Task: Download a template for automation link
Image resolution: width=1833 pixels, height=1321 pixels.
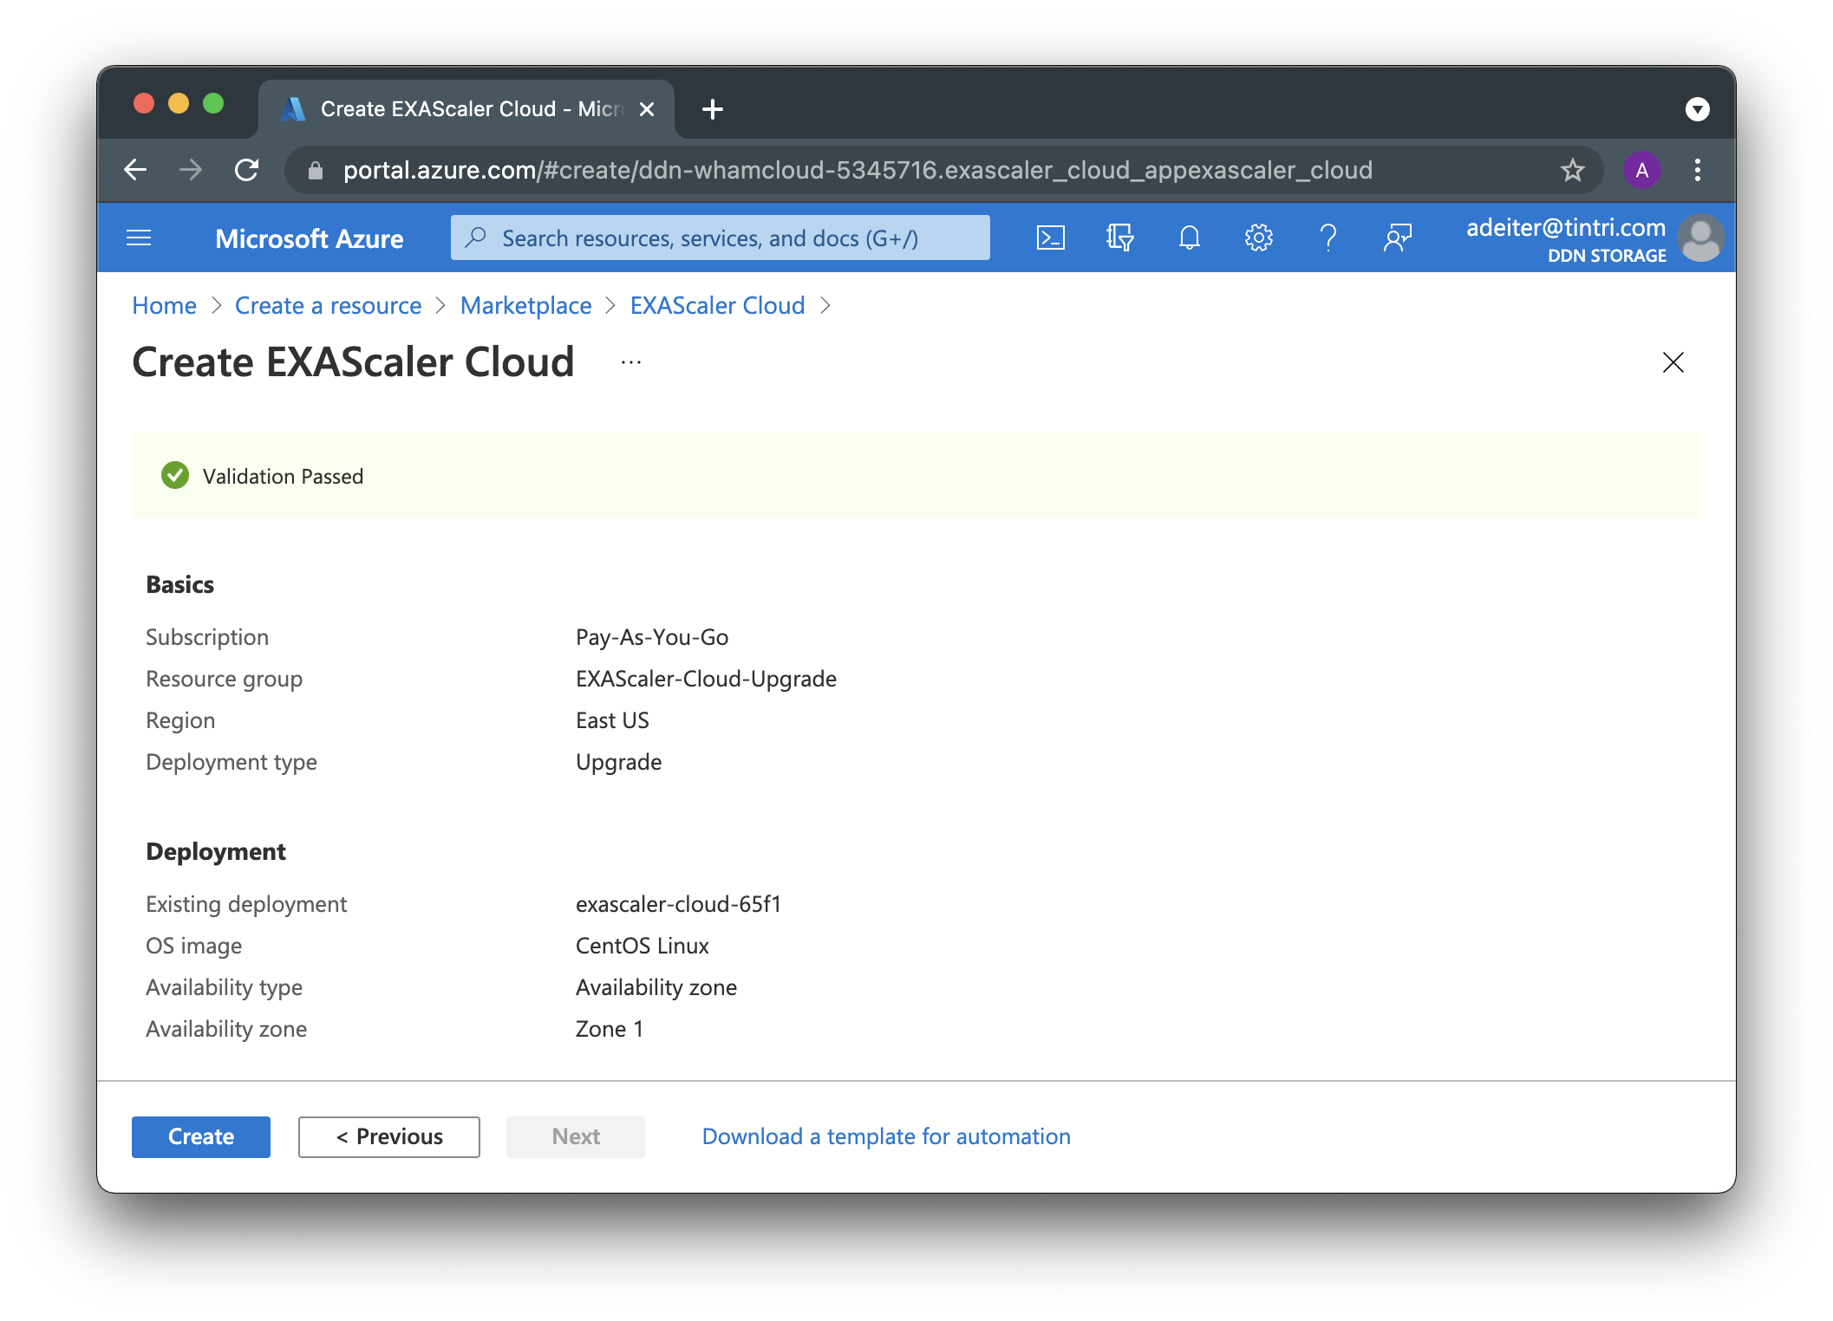Action: coord(886,1136)
